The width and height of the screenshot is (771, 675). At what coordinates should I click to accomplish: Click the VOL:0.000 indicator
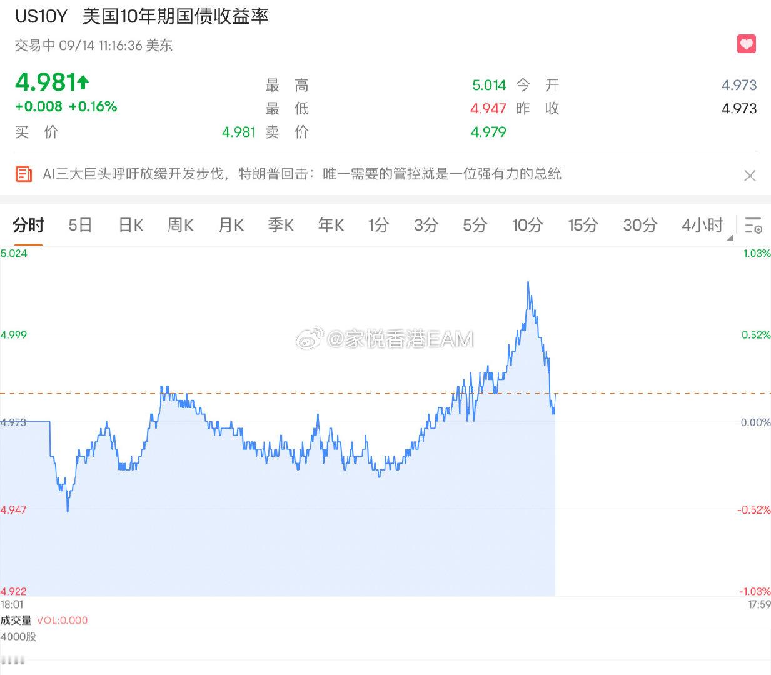[62, 620]
